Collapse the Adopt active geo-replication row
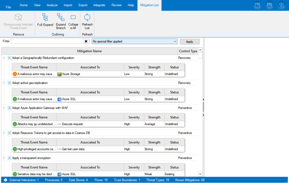 click(4, 83)
